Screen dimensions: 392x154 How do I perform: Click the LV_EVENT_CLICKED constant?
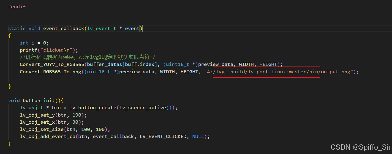click(x=163, y=137)
